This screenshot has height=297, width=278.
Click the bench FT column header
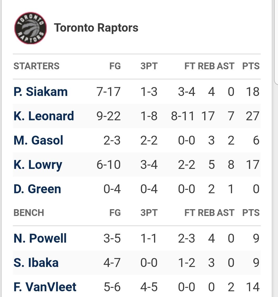coord(190,213)
